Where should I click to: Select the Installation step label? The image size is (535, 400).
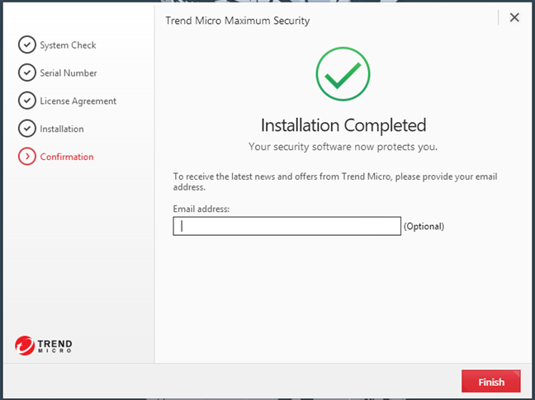pyautogui.click(x=62, y=129)
